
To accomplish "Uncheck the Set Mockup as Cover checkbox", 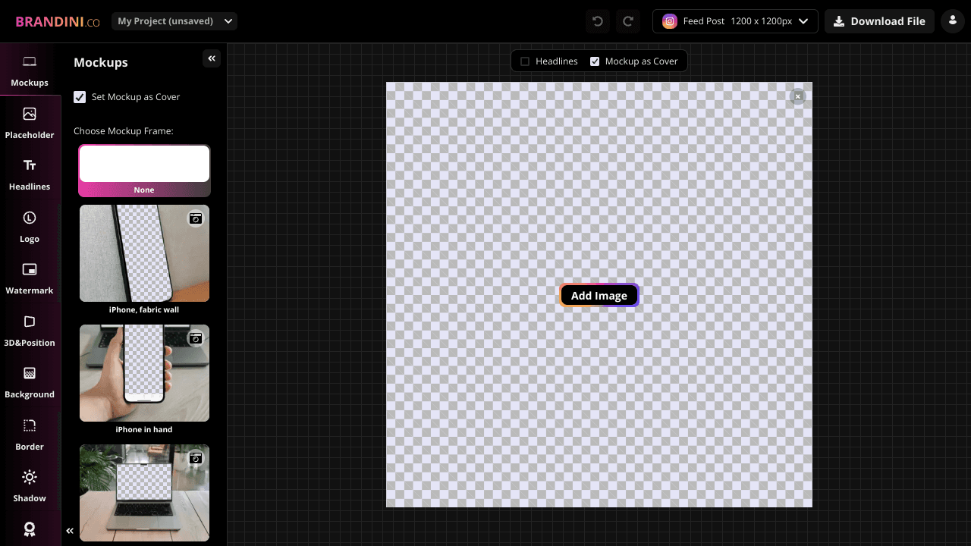I will (x=80, y=96).
